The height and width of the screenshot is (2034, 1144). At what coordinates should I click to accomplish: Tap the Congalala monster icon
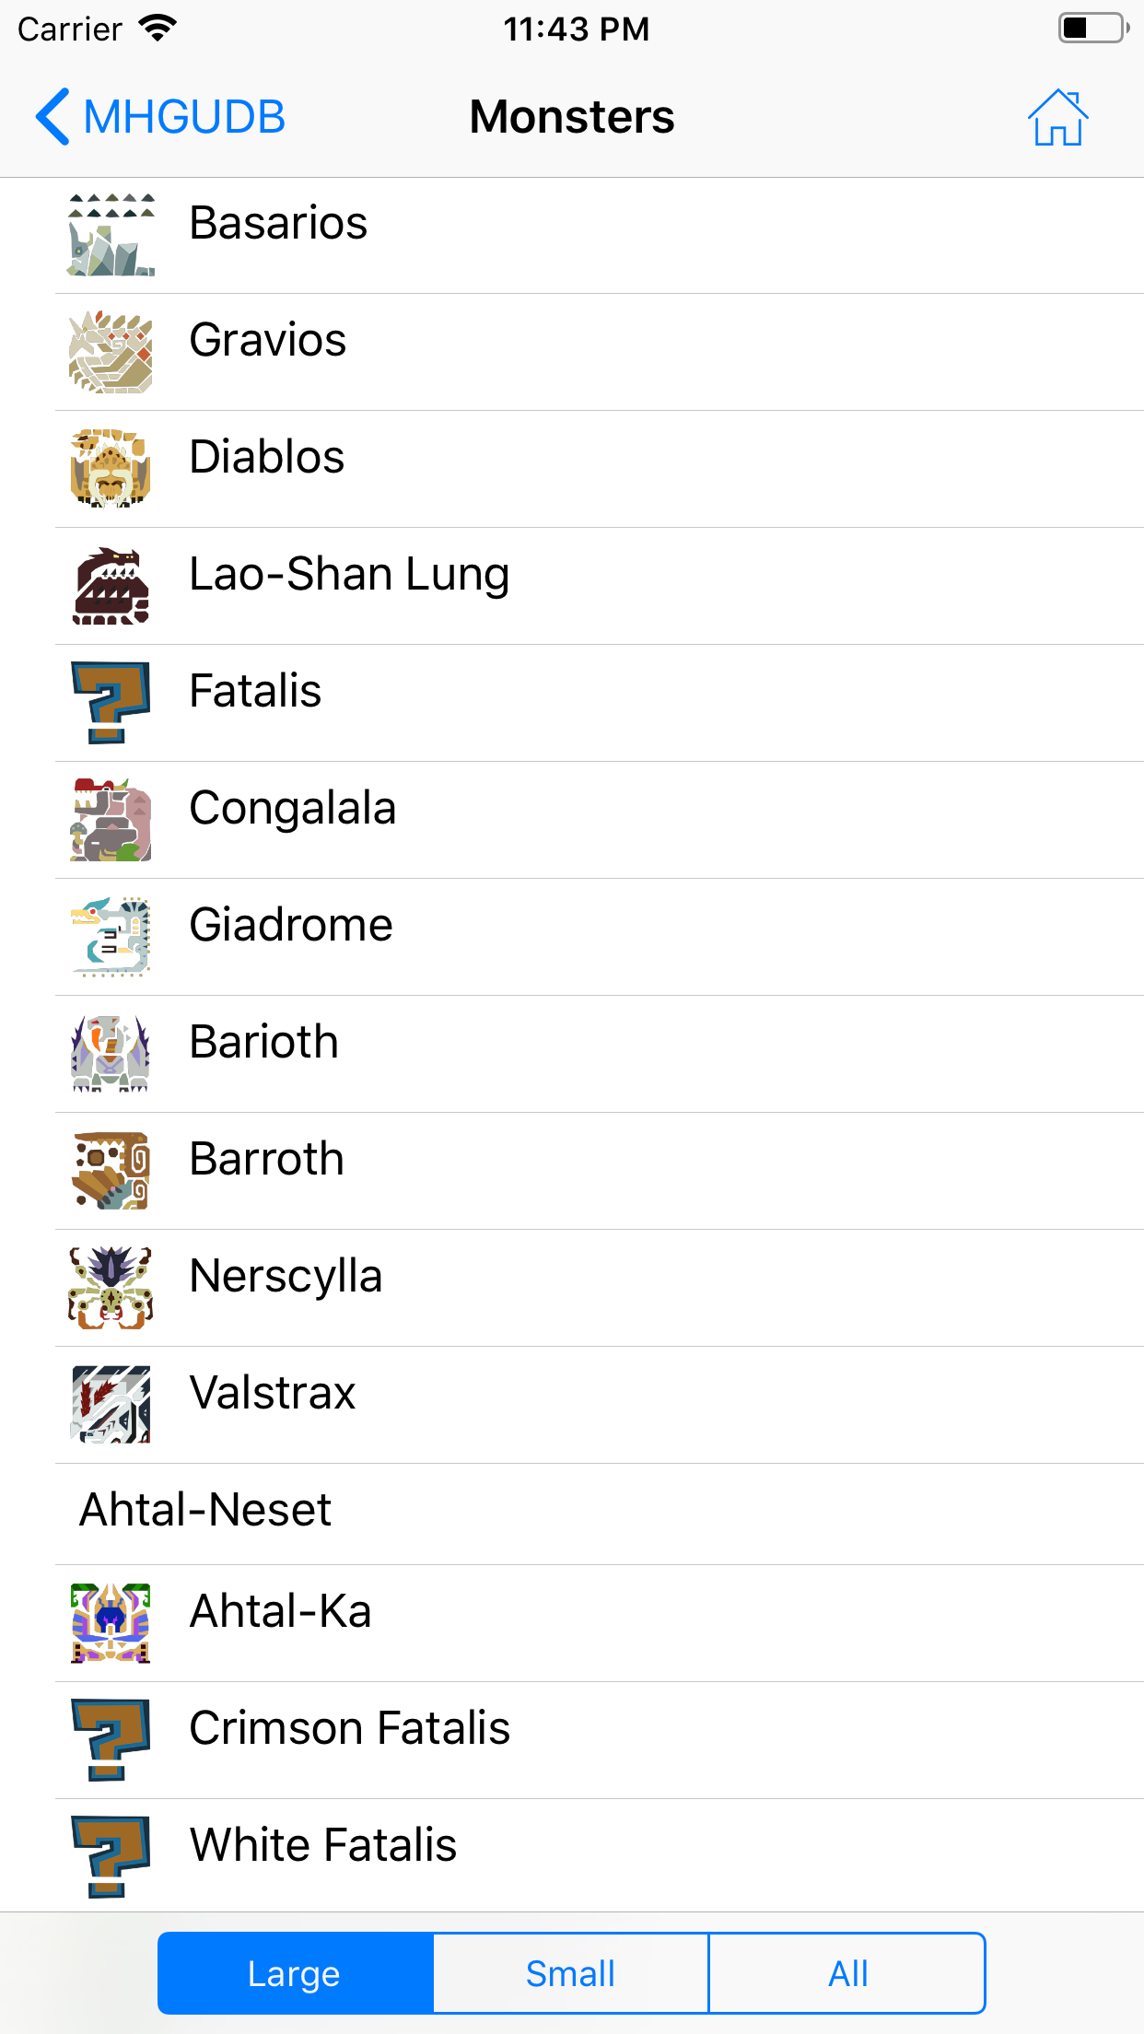click(111, 821)
